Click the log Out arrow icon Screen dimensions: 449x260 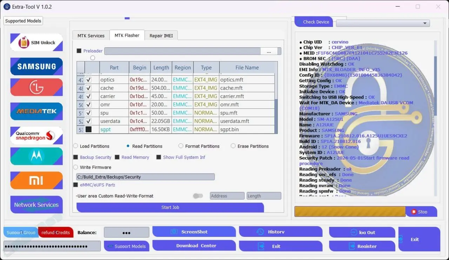point(353,232)
